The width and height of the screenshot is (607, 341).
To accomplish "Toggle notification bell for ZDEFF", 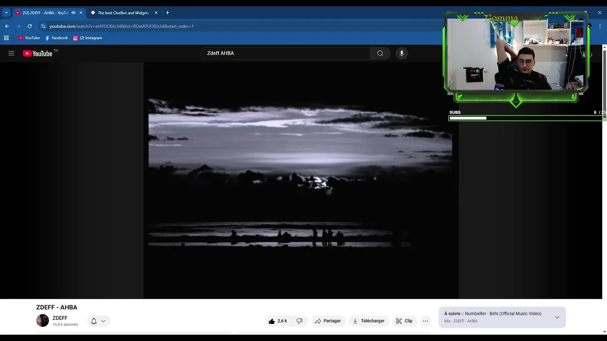I will coord(94,321).
